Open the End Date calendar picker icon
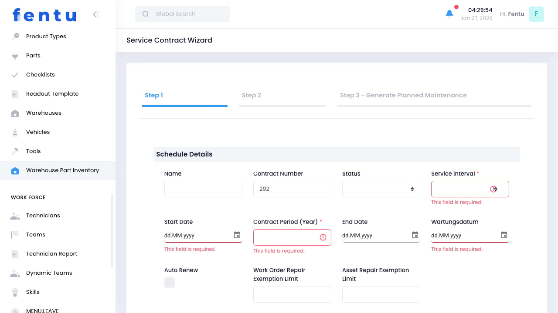The height and width of the screenshot is (313, 558). [x=415, y=235]
